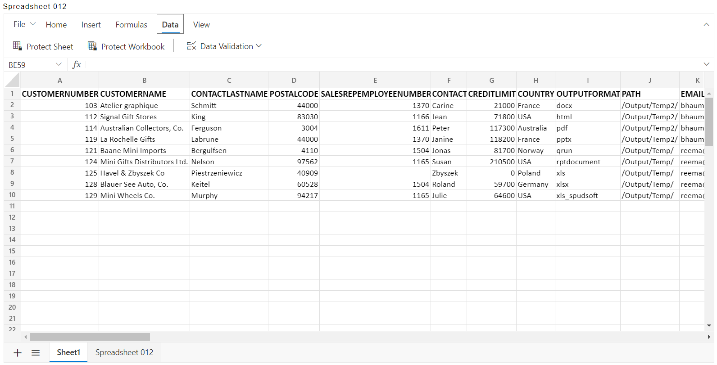This screenshot has height=365, width=717.
Task: Open the View tab
Action: tap(201, 25)
